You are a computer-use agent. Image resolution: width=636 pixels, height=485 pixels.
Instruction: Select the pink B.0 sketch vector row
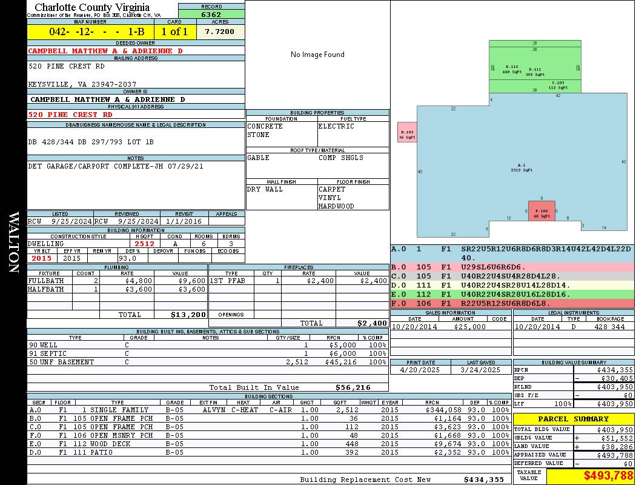click(512, 267)
